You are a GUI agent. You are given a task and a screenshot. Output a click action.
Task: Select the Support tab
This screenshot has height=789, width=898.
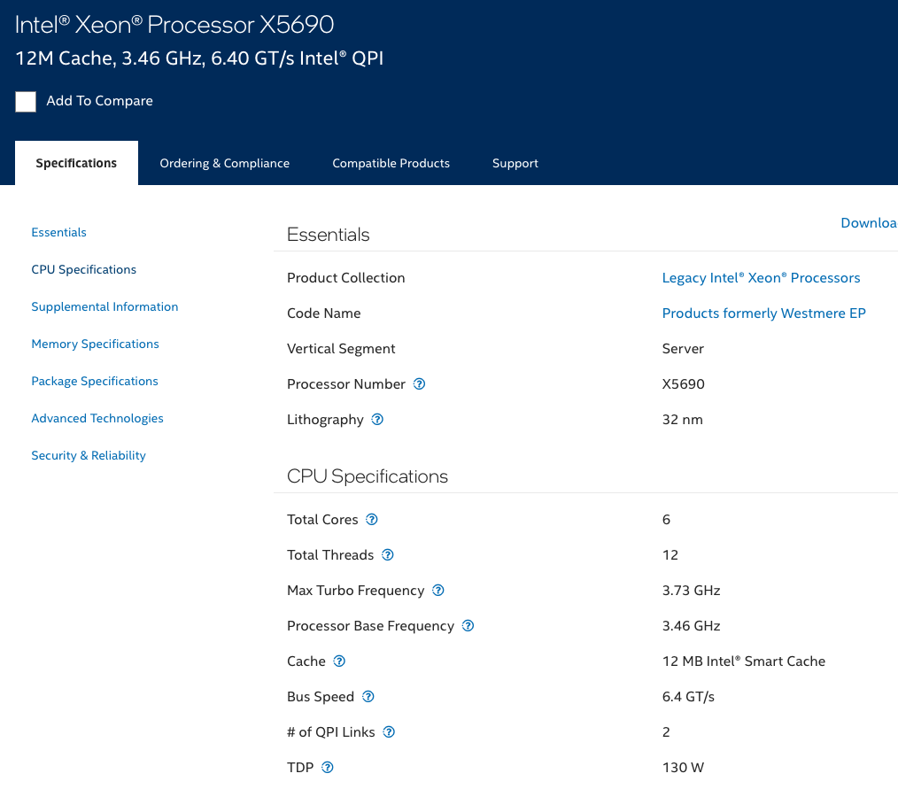[515, 164]
